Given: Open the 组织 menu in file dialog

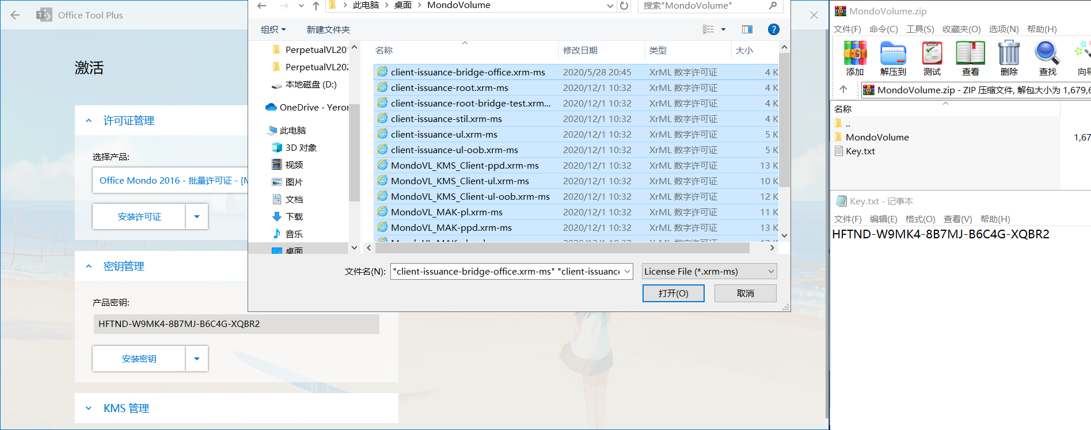Looking at the screenshot, I should pyautogui.click(x=273, y=29).
